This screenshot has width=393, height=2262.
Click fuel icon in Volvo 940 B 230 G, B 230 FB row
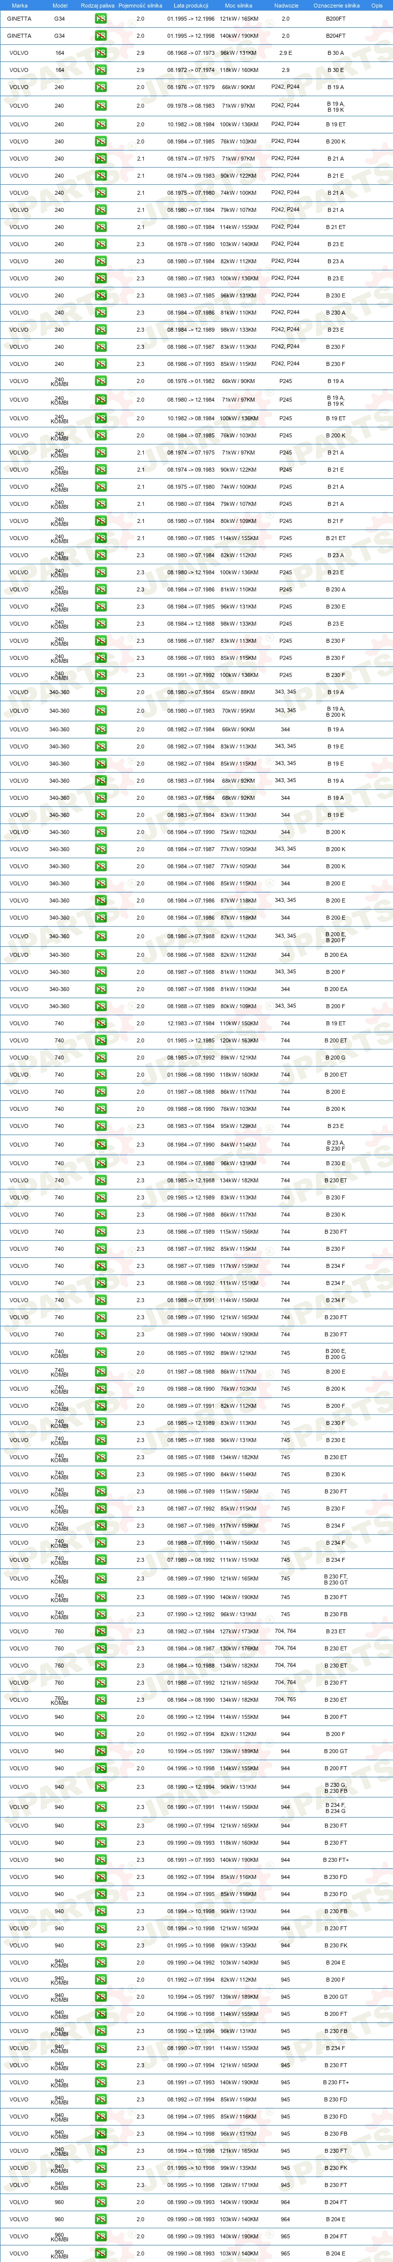[x=101, y=1787]
